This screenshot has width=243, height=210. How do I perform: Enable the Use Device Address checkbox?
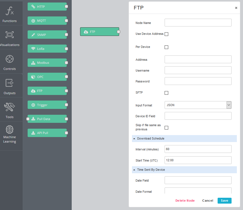(166, 34)
